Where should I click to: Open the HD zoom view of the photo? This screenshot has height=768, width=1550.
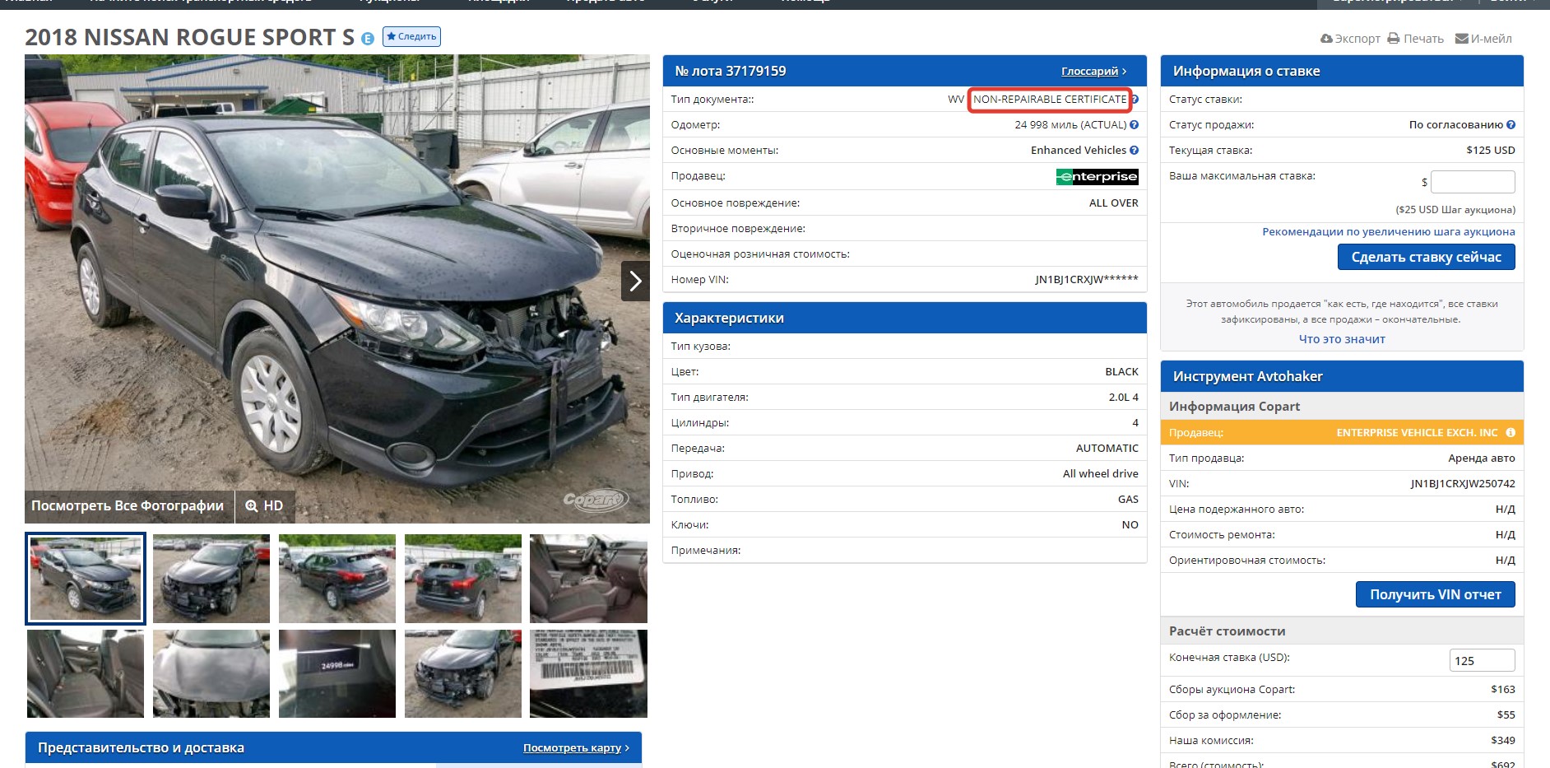tap(265, 505)
